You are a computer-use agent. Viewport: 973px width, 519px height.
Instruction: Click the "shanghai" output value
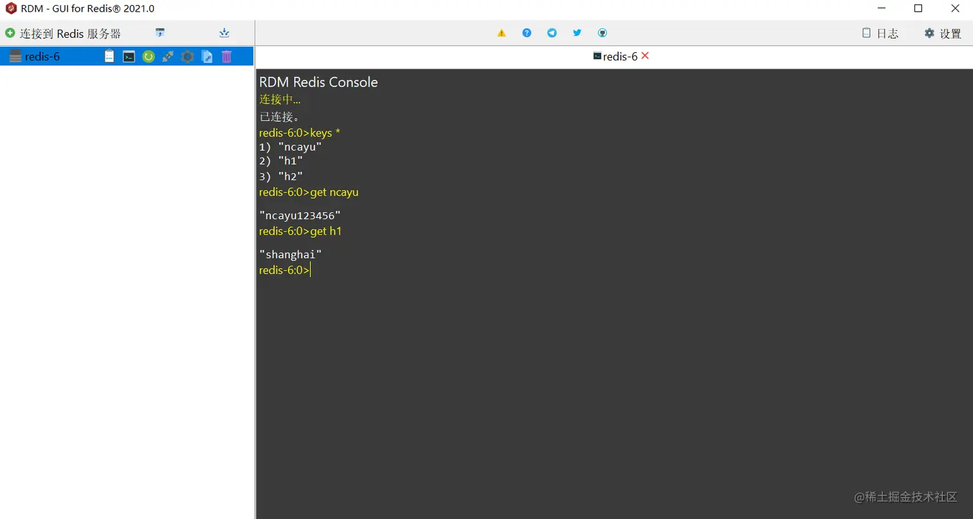click(290, 255)
